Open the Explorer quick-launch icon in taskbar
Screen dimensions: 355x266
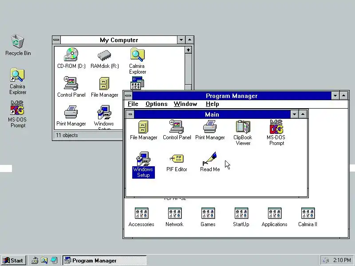coord(44,260)
